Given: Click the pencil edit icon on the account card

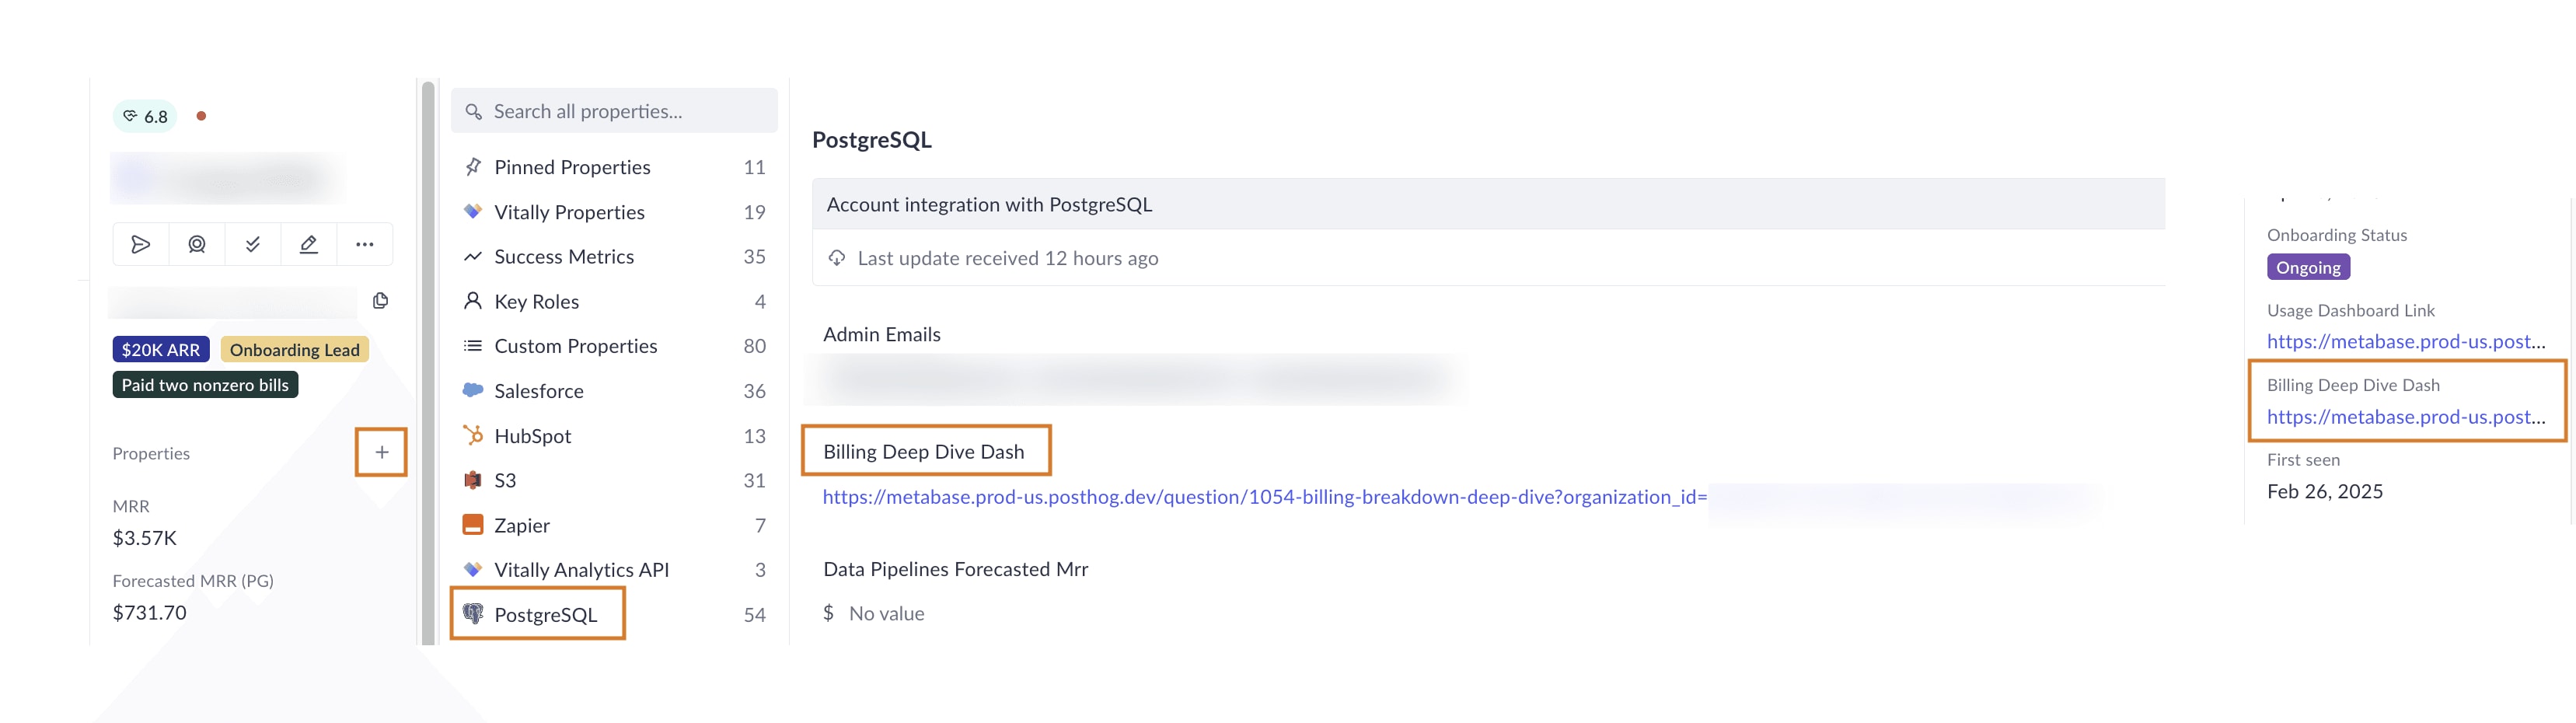Looking at the screenshot, I should pyautogui.click(x=308, y=243).
